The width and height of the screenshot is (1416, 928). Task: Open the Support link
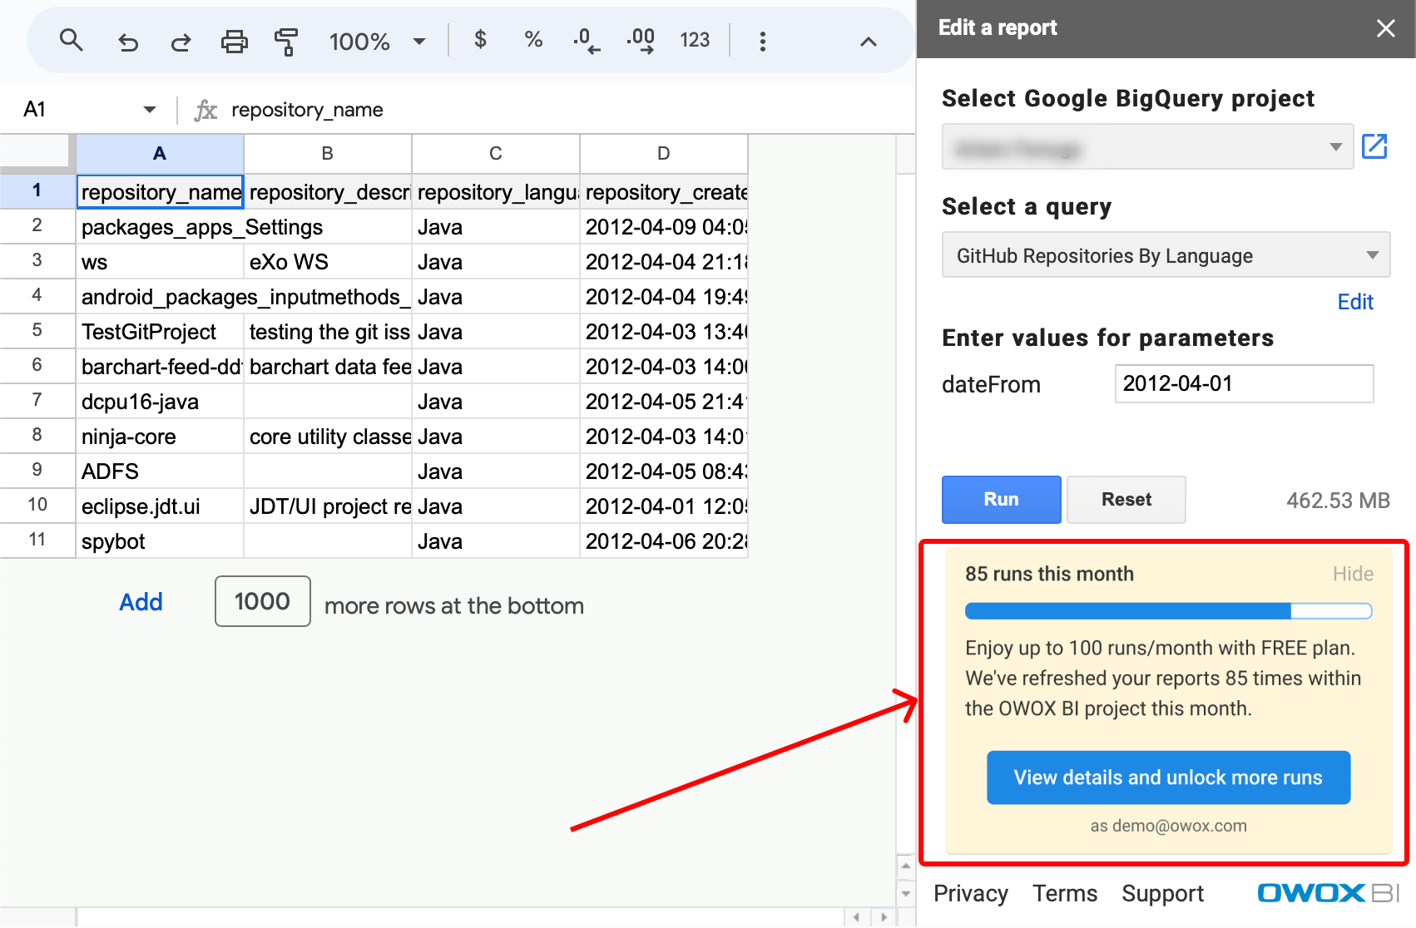1162,893
